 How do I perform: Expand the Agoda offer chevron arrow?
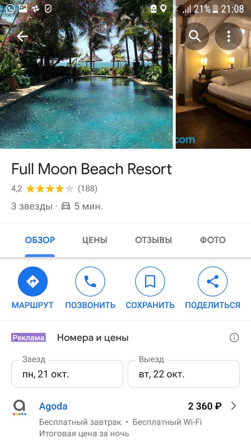[234, 406]
